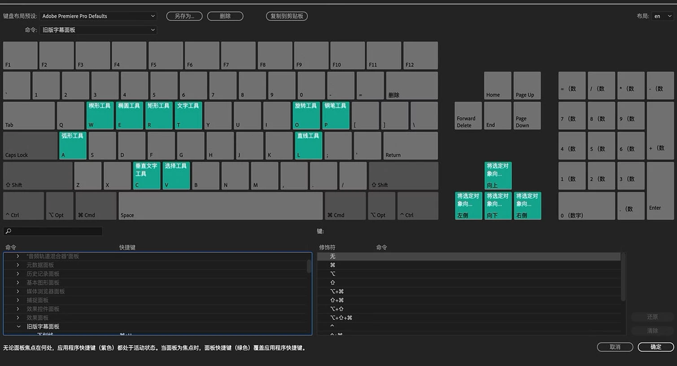Expand the 元数据面板 tree row

[18, 265]
